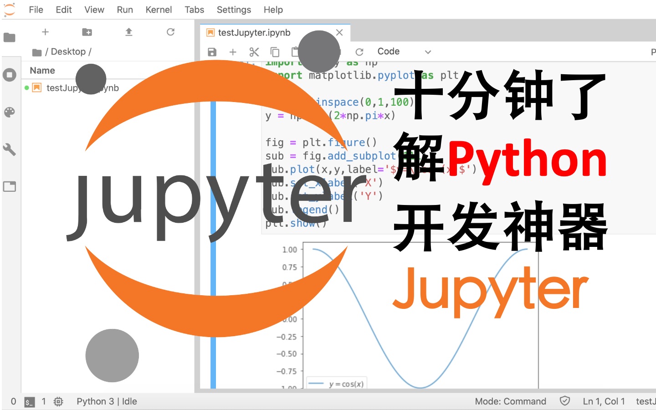Insert a cell below with plus icon
Screen dimensions: 656x410
coord(233,52)
